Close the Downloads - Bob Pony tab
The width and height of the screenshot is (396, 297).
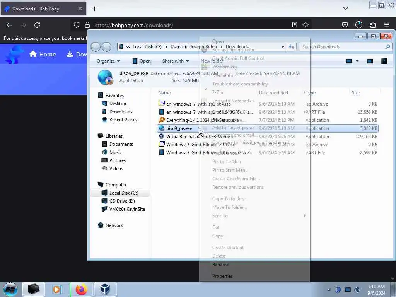pyautogui.click(x=80, y=9)
